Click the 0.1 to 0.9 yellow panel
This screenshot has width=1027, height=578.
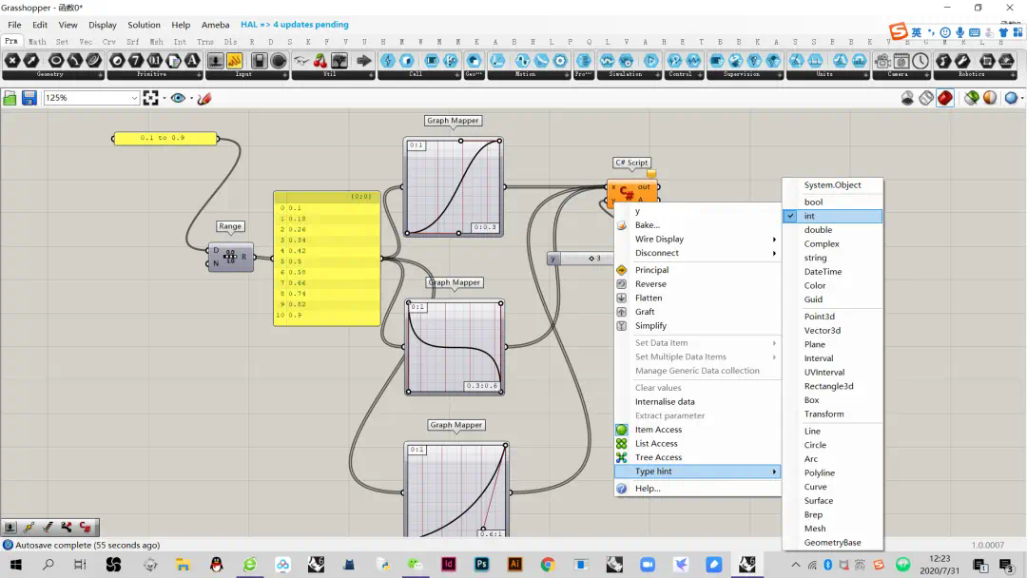(x=165, y=138)
